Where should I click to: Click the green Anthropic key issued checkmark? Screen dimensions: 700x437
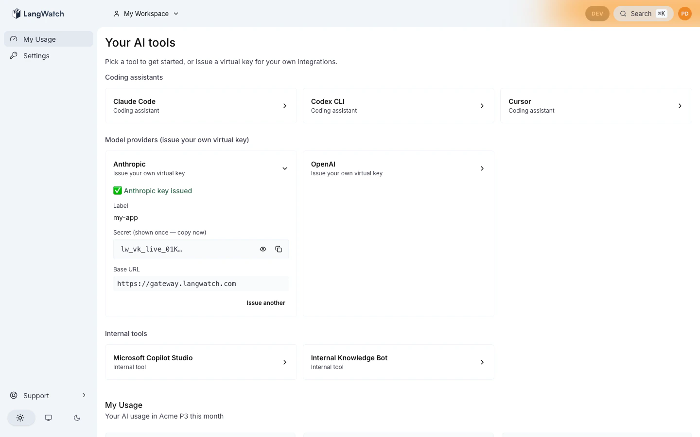118,190
